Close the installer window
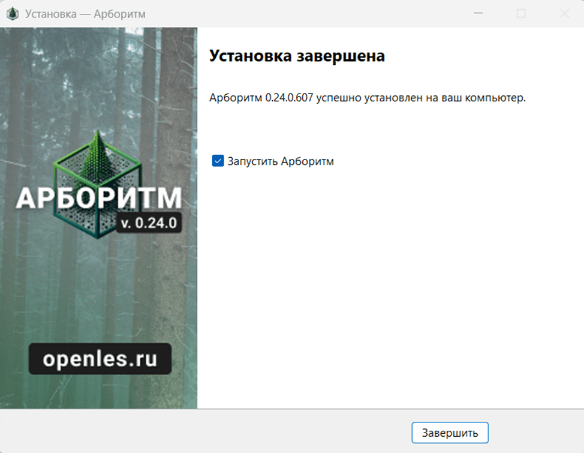The image size is (584, 453). 565,13
